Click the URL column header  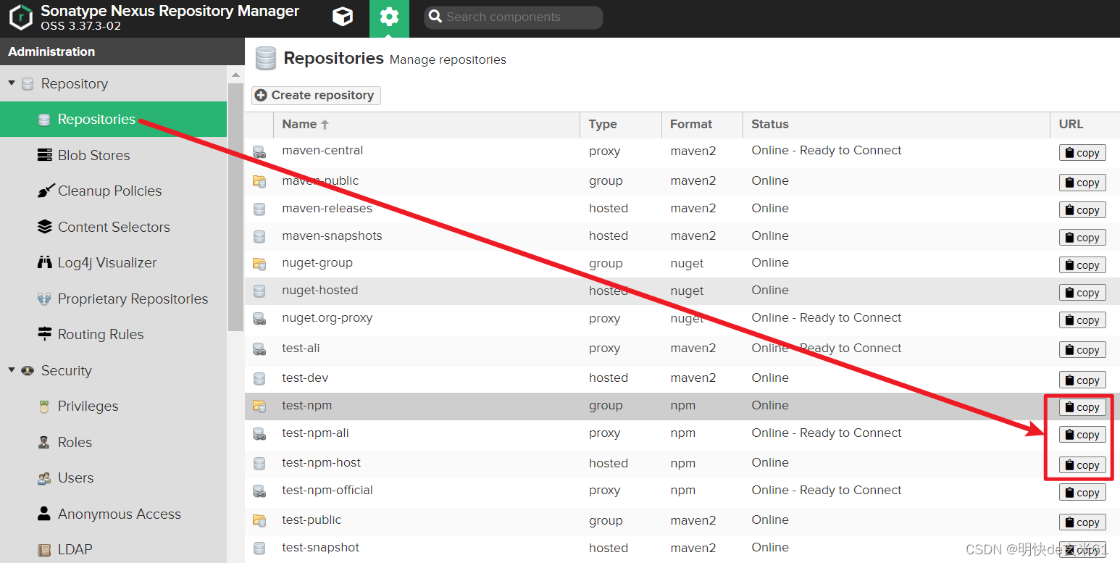[1085, 125]
